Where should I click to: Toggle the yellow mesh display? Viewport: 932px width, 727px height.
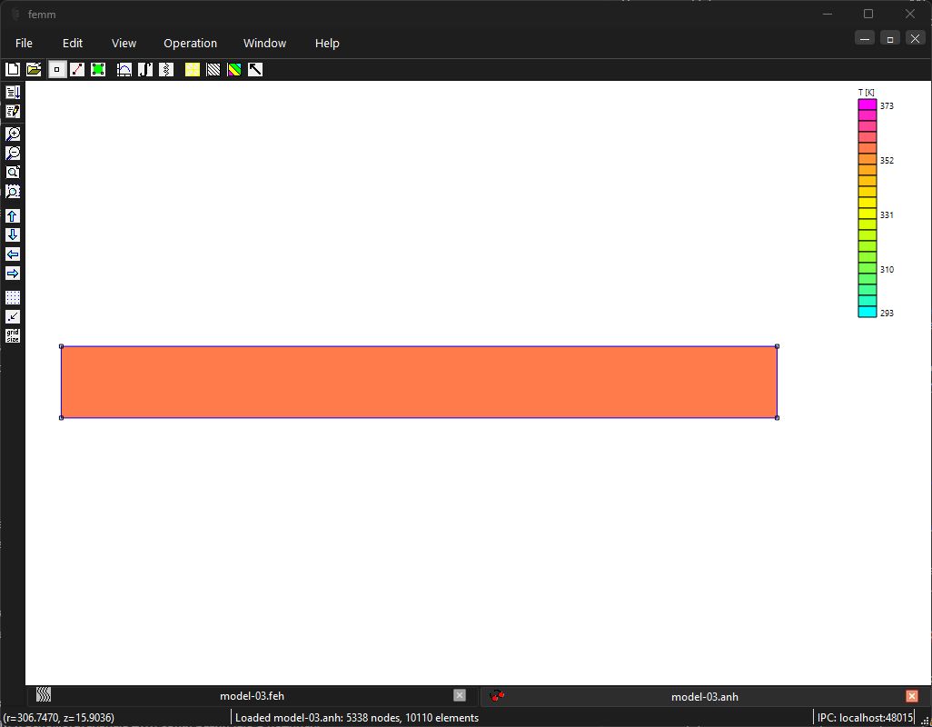[x=193, y=70]
